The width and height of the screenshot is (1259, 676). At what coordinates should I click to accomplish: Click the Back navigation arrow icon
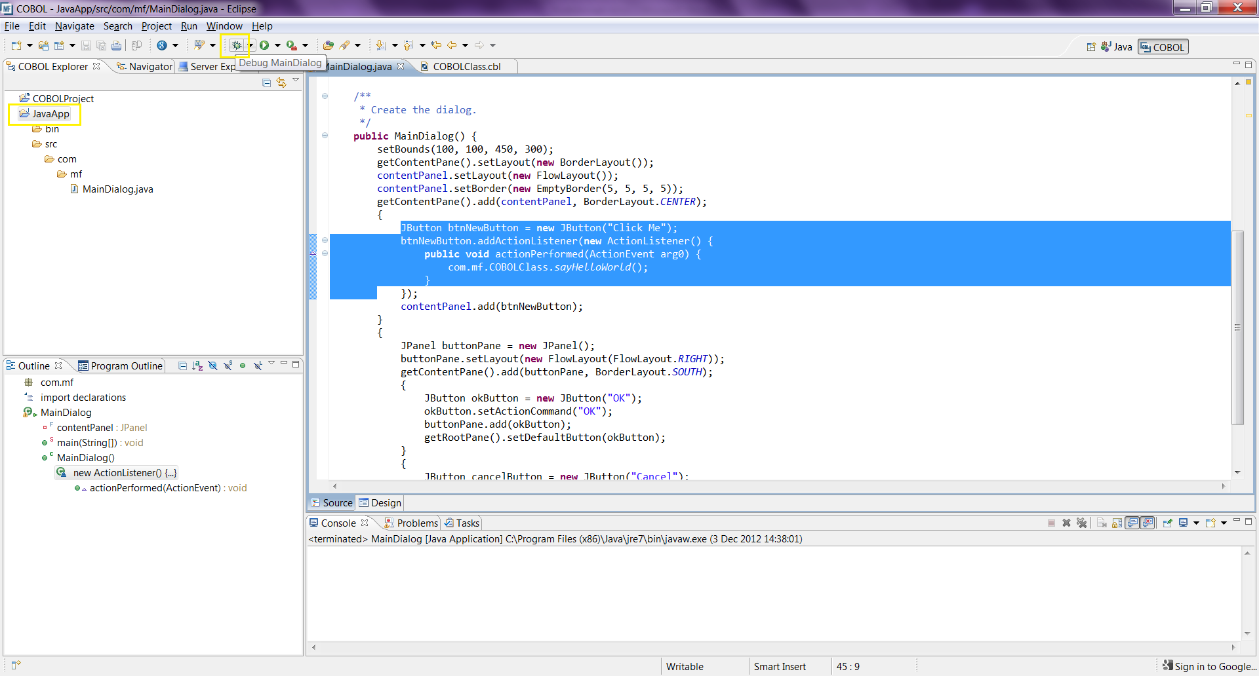point(452,45)
